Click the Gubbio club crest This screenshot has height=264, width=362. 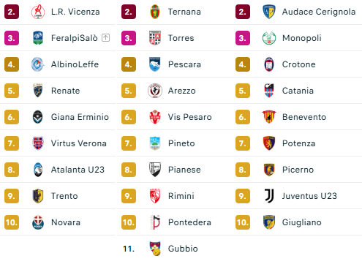(155, 249)
